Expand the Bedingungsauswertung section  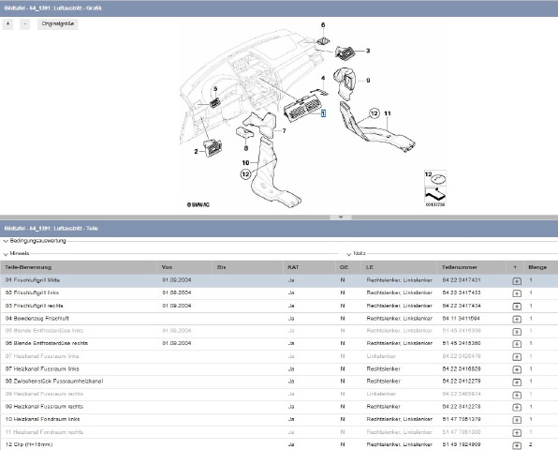[35, 241]
